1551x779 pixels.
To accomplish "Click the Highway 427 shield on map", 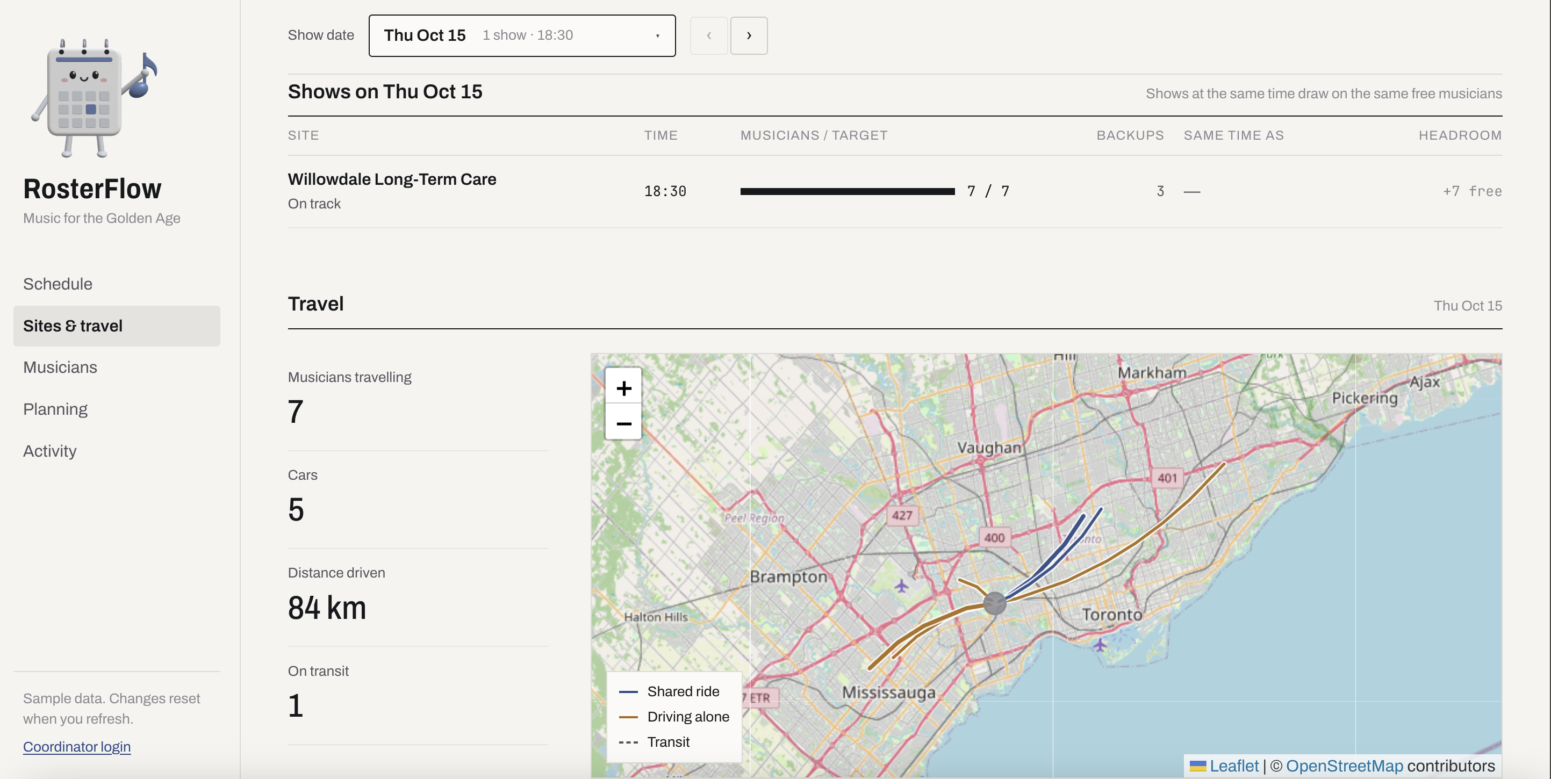I will click(901, 515).
